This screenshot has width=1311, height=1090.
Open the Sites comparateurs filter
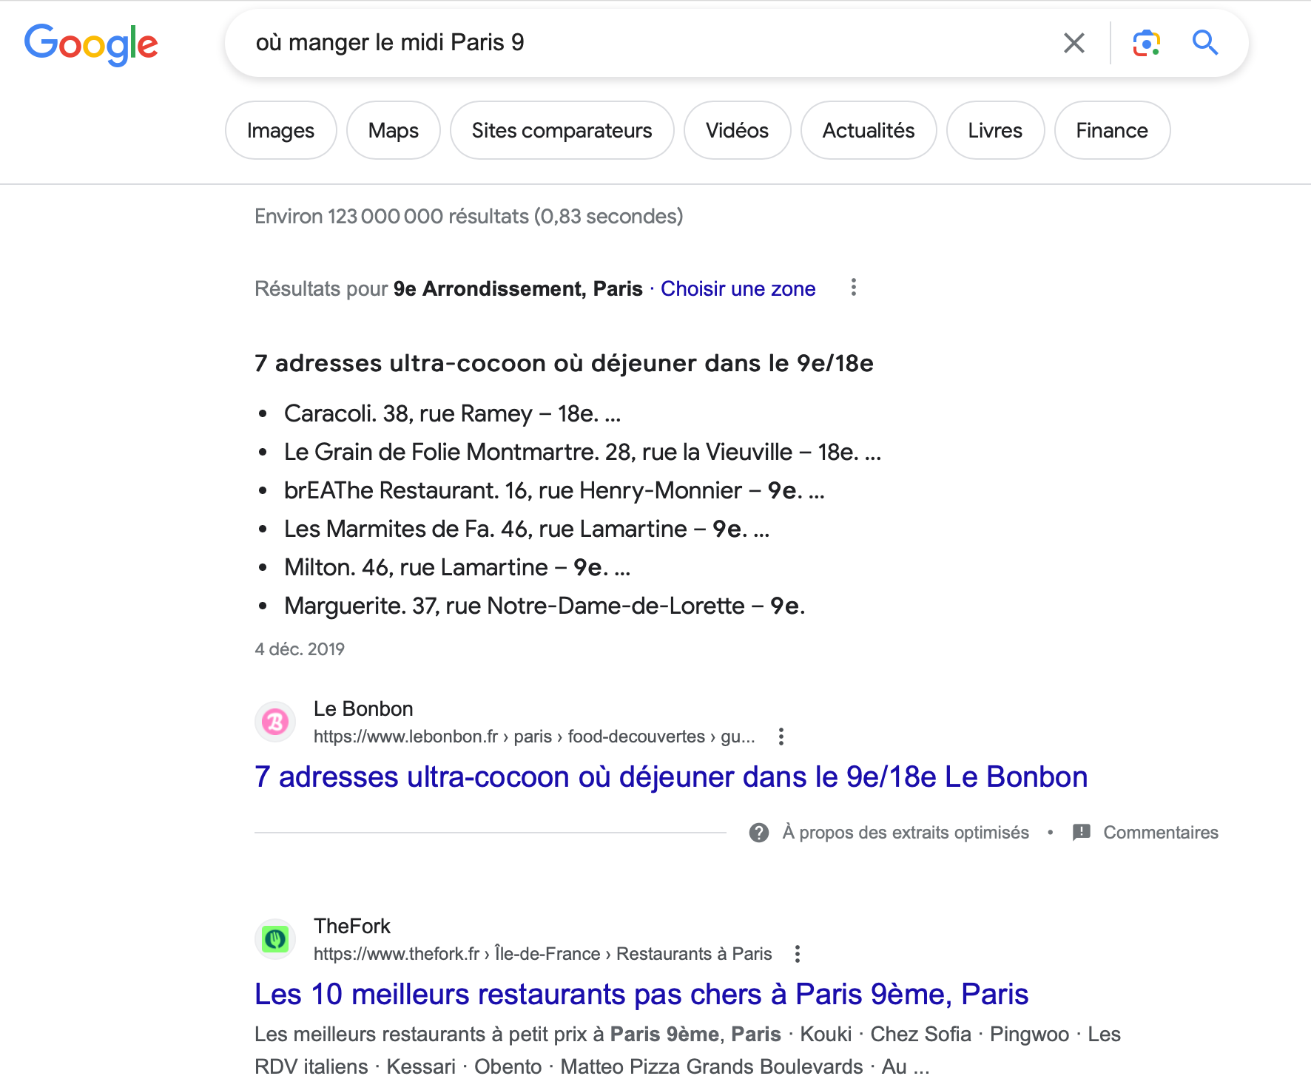tap(562, 130)
